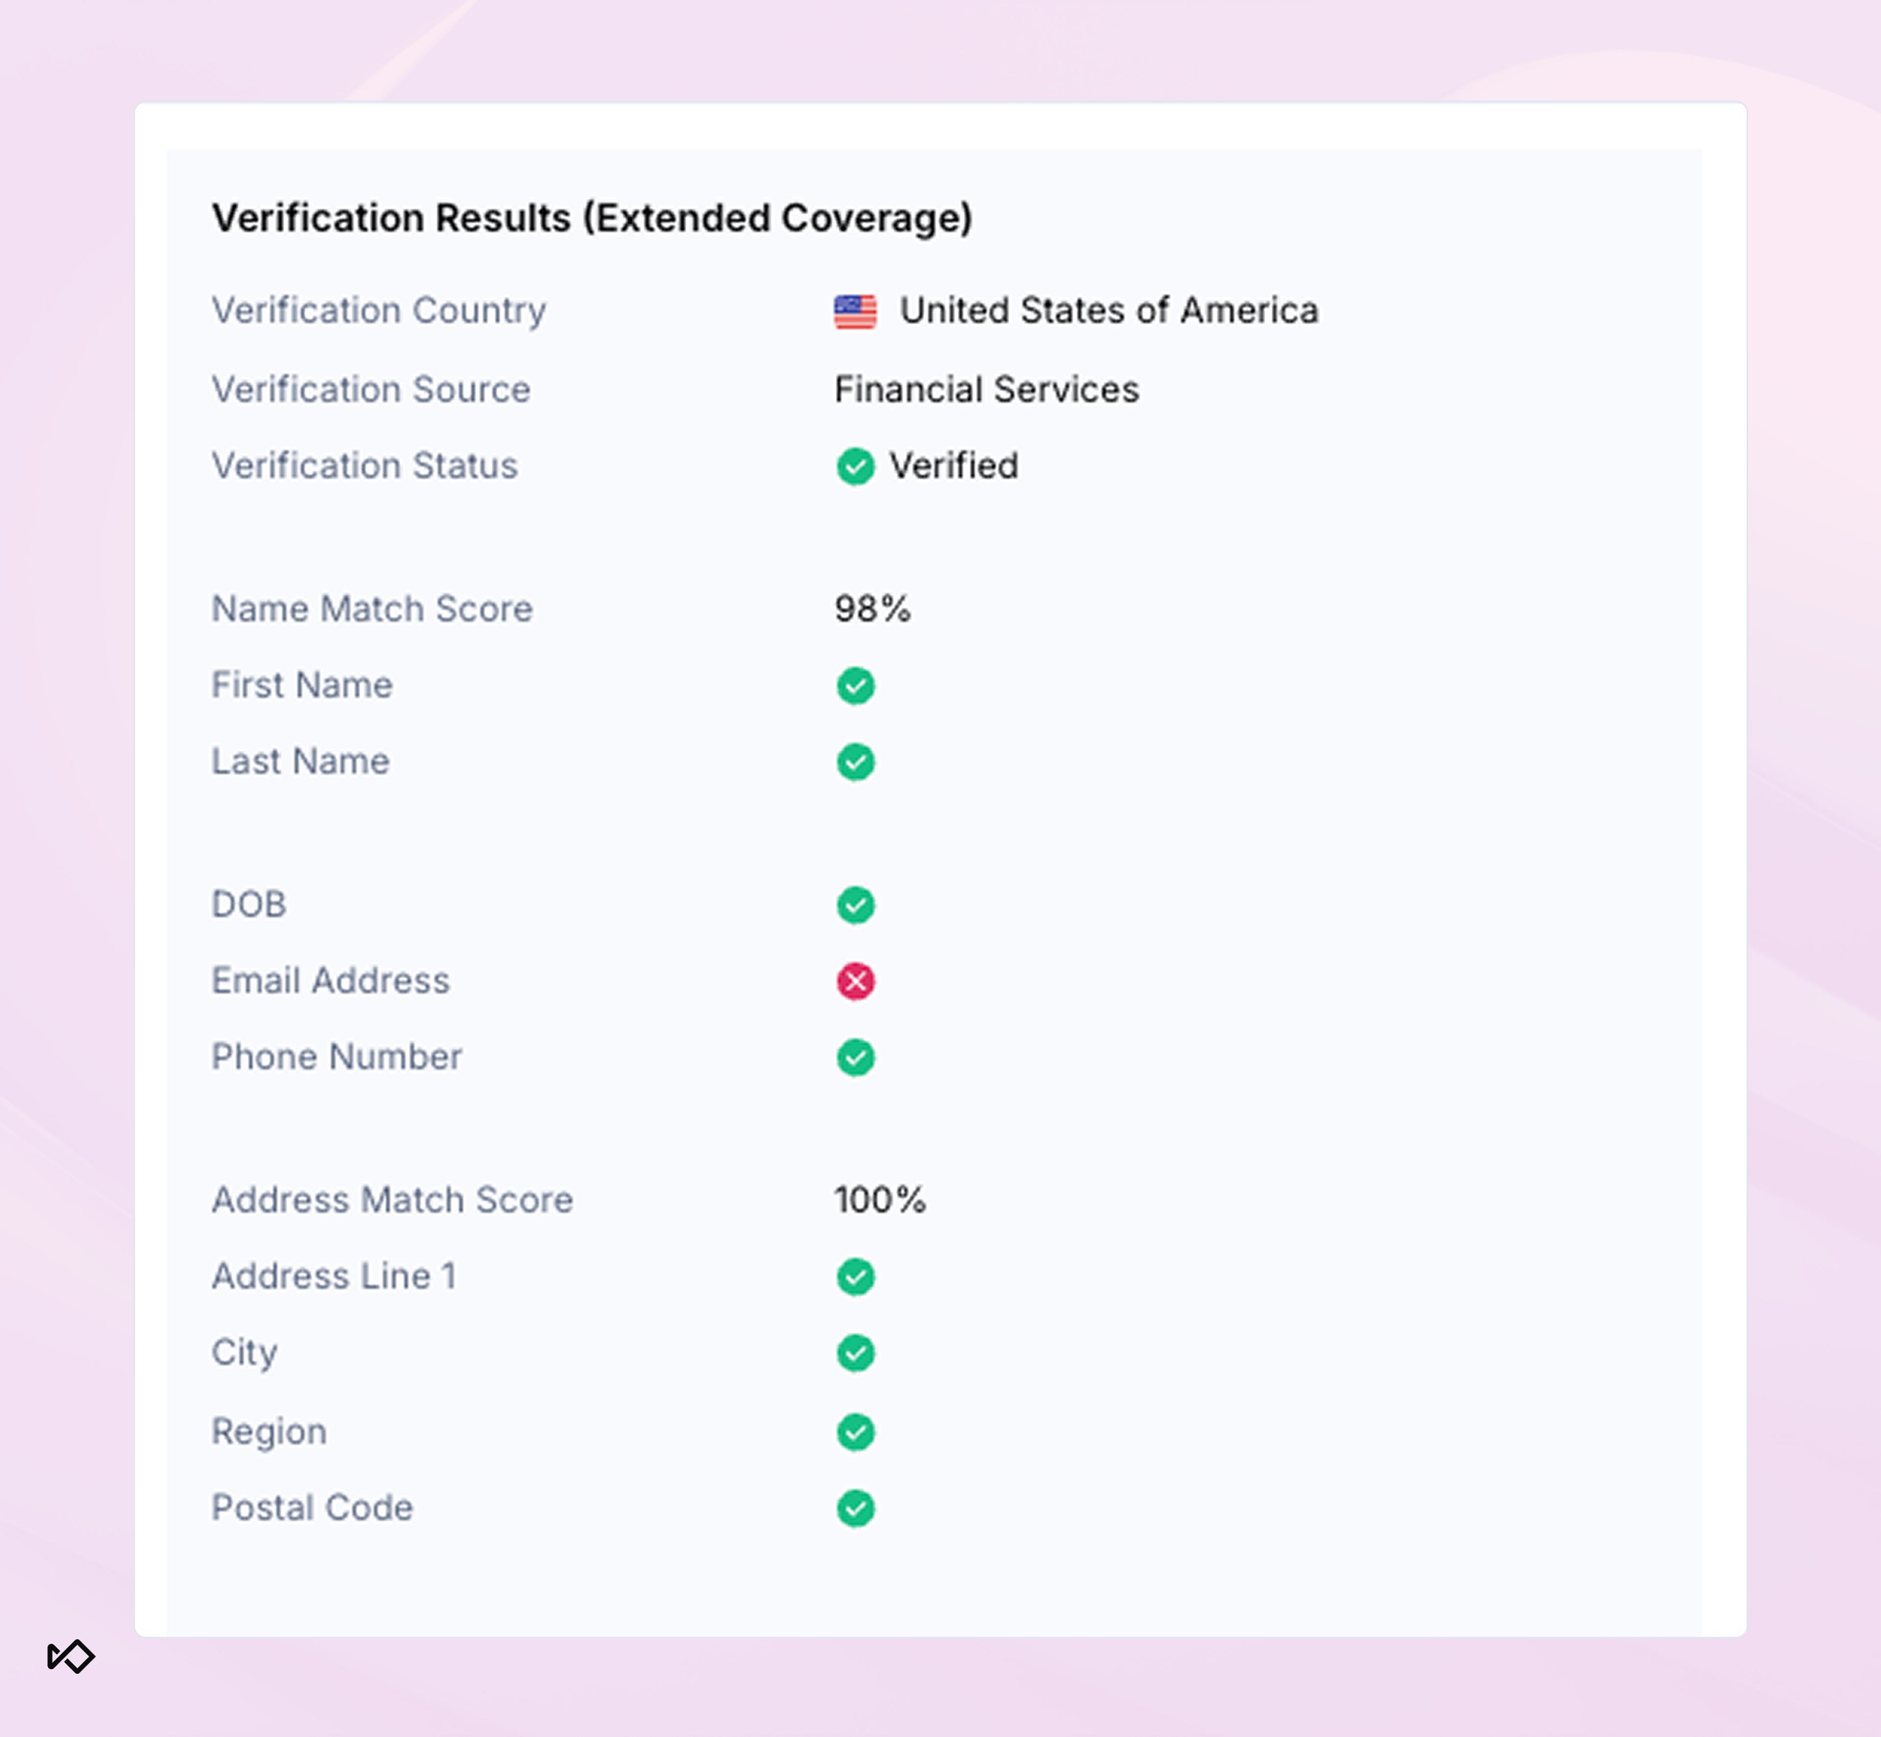This screenshot has width=1881, height=1737.
Task: Click the First Name green checkmark
Action: (855, 685)
